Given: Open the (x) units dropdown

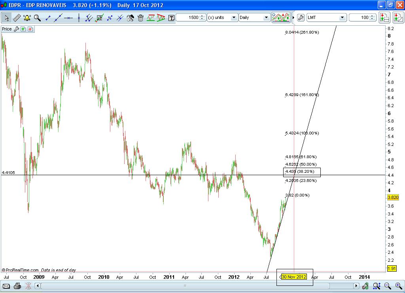Looking at the screenshot, I should click(222, 17).
